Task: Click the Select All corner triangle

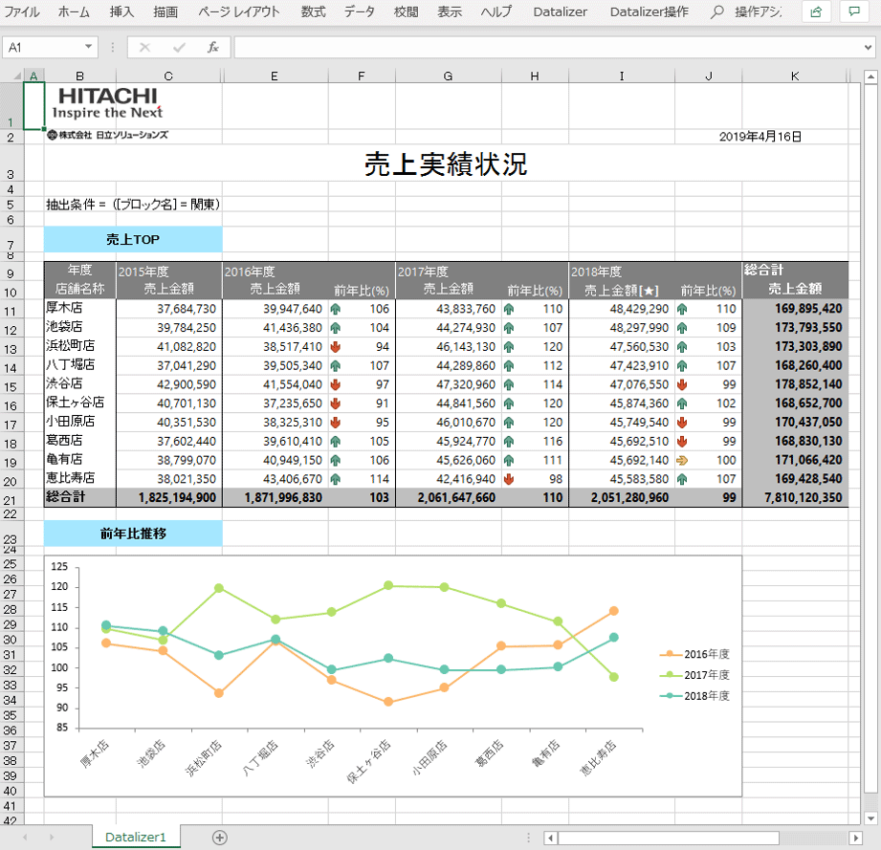Action: 14,76
